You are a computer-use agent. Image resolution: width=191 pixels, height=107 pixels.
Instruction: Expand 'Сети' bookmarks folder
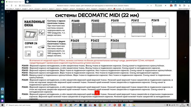tap(31, 9)
